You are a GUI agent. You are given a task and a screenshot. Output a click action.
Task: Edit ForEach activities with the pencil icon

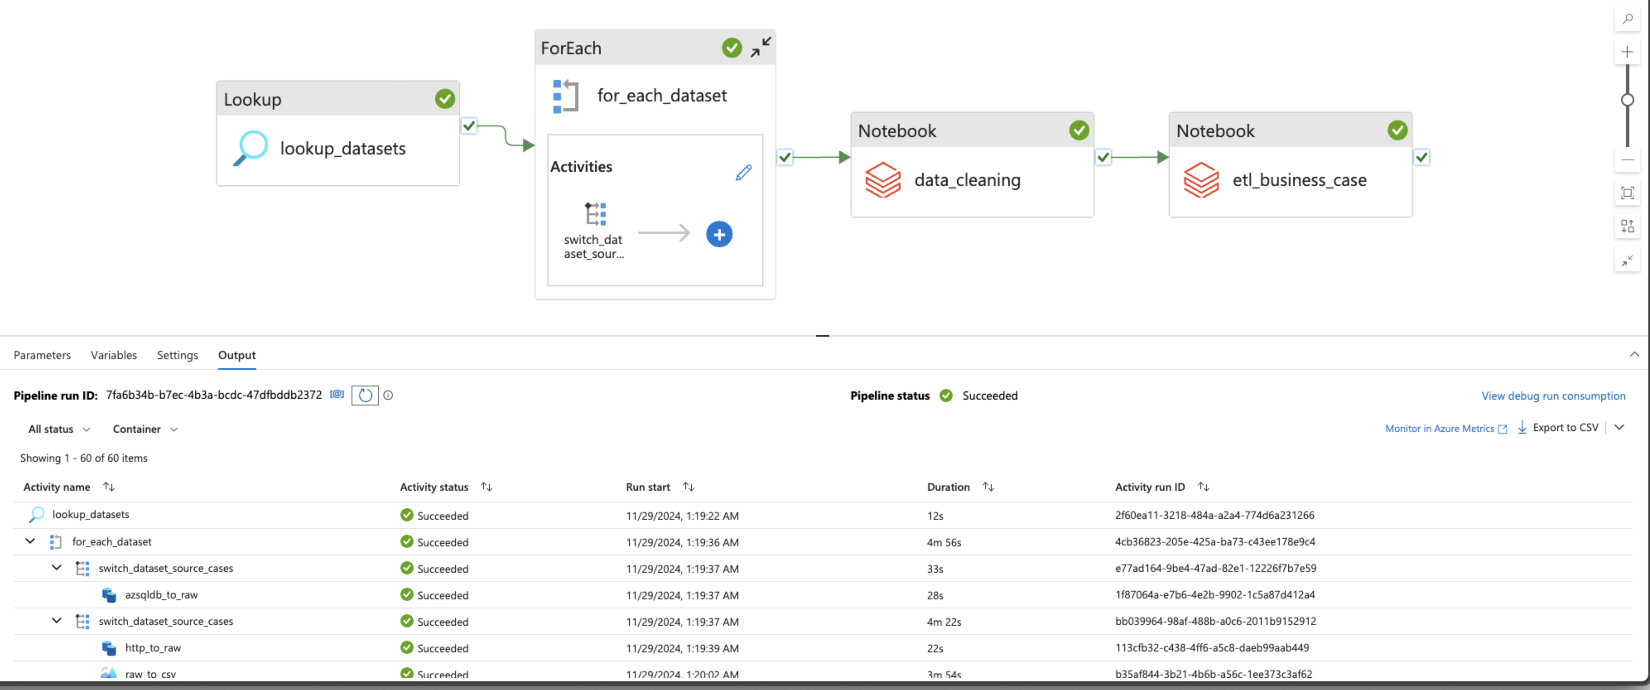click(x=743, y=172)
